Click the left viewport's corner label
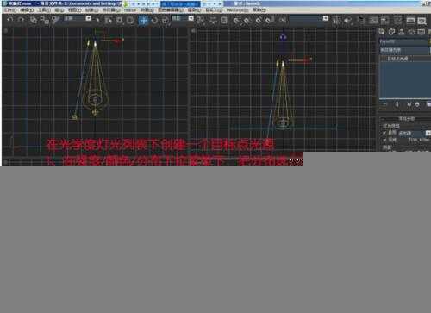The height and width of the screenshot is (313, 431). tap(6, 30)
